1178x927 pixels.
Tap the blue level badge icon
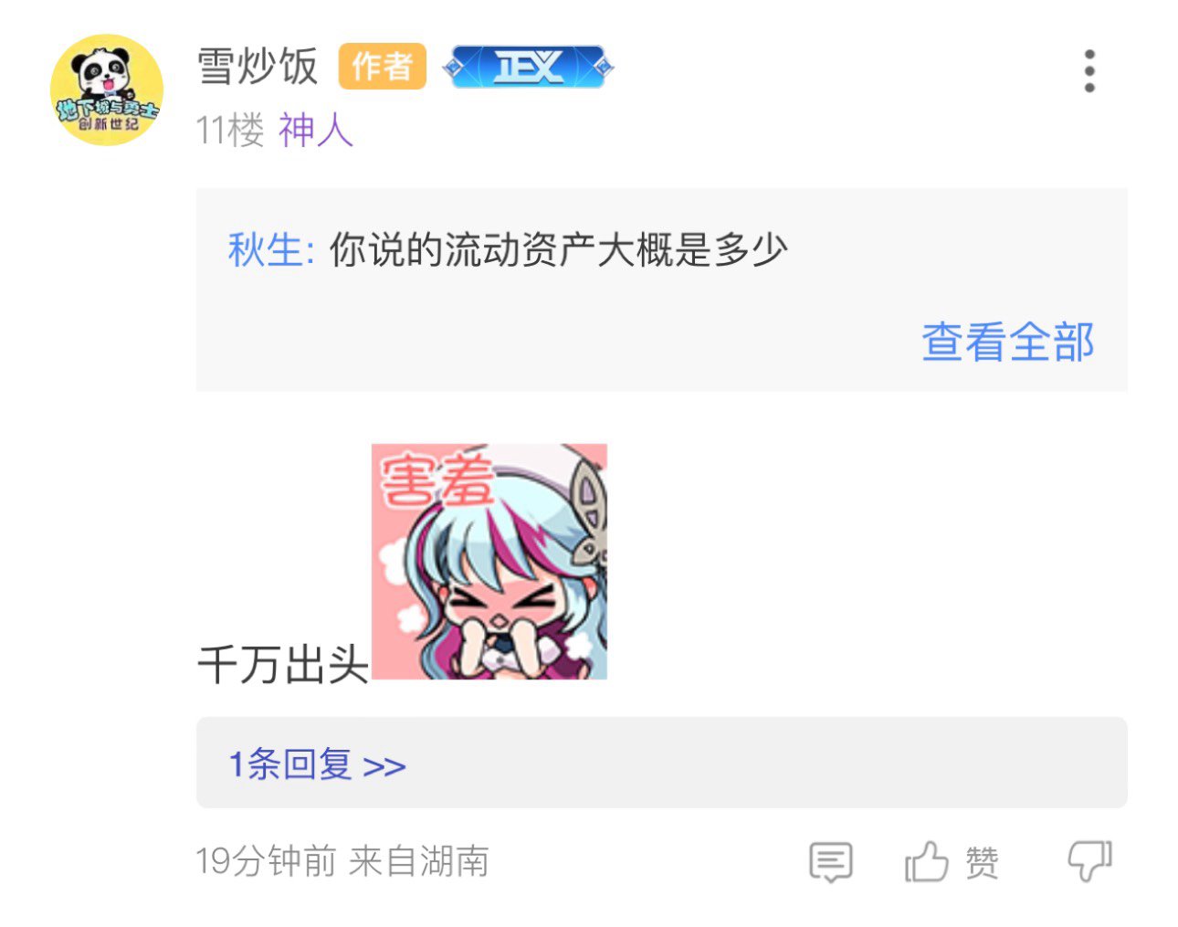tap(528, 67)
